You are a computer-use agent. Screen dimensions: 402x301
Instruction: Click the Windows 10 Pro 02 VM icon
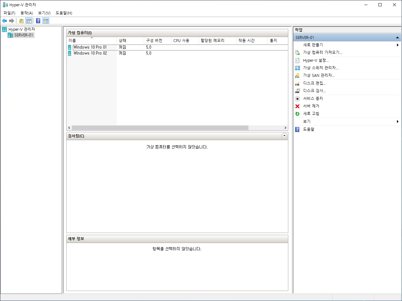(x=70, y=53)
